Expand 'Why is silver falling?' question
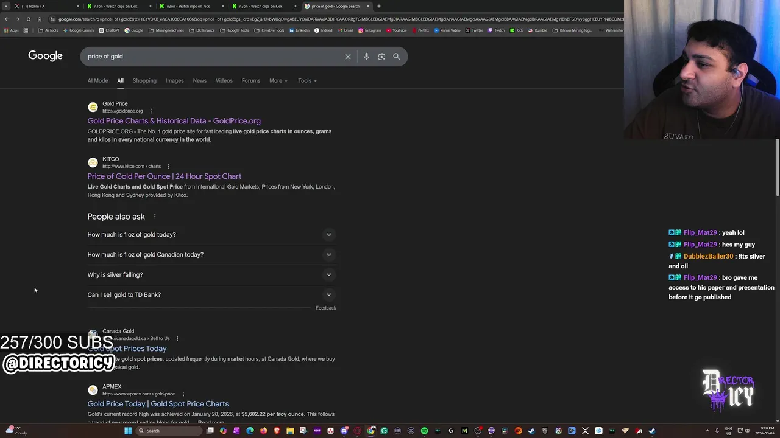Viewport: 780px width, 438px height. click(x=211, y=274)
